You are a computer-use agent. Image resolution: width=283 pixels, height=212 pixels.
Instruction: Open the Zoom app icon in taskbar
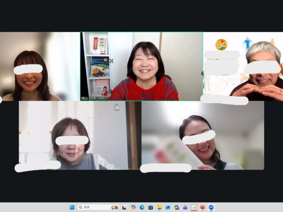tap(211, 207)
